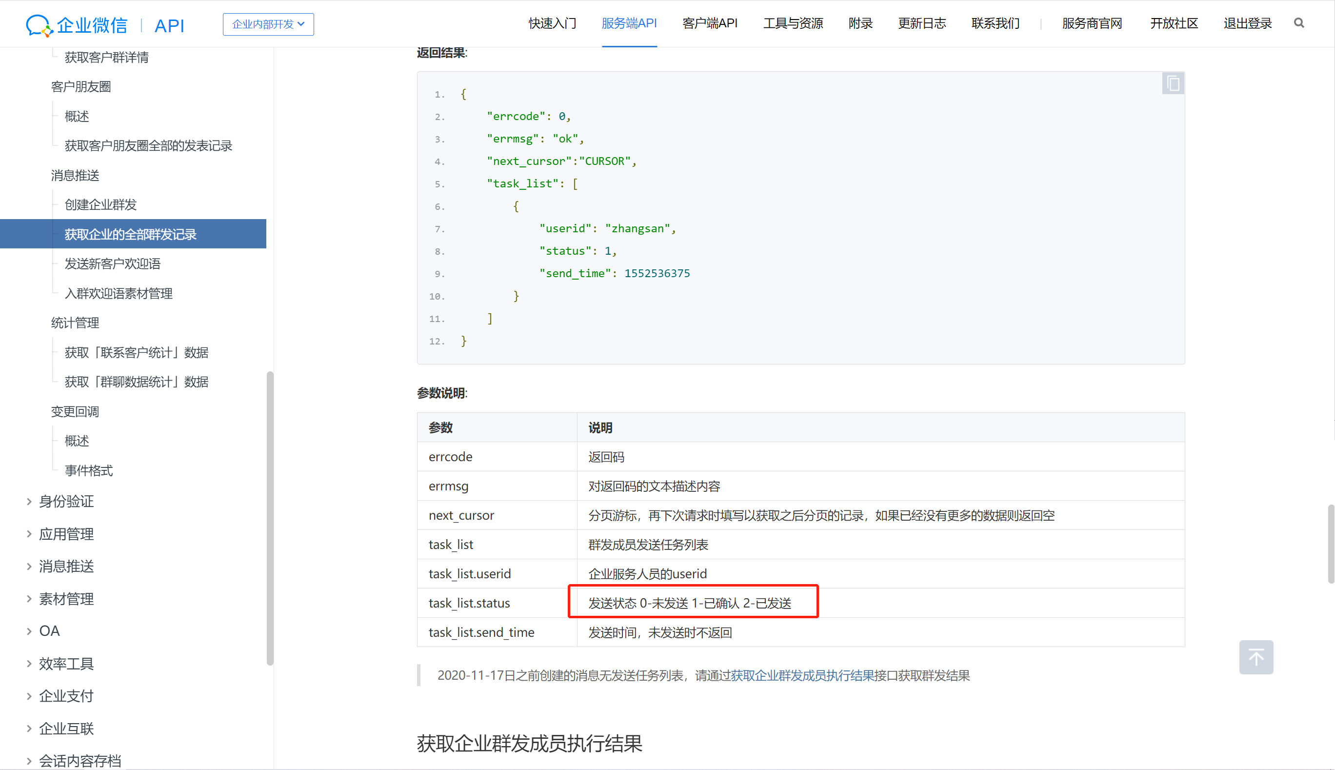Open the 企业内部开发 dropdown

click(x=268, y=24)
